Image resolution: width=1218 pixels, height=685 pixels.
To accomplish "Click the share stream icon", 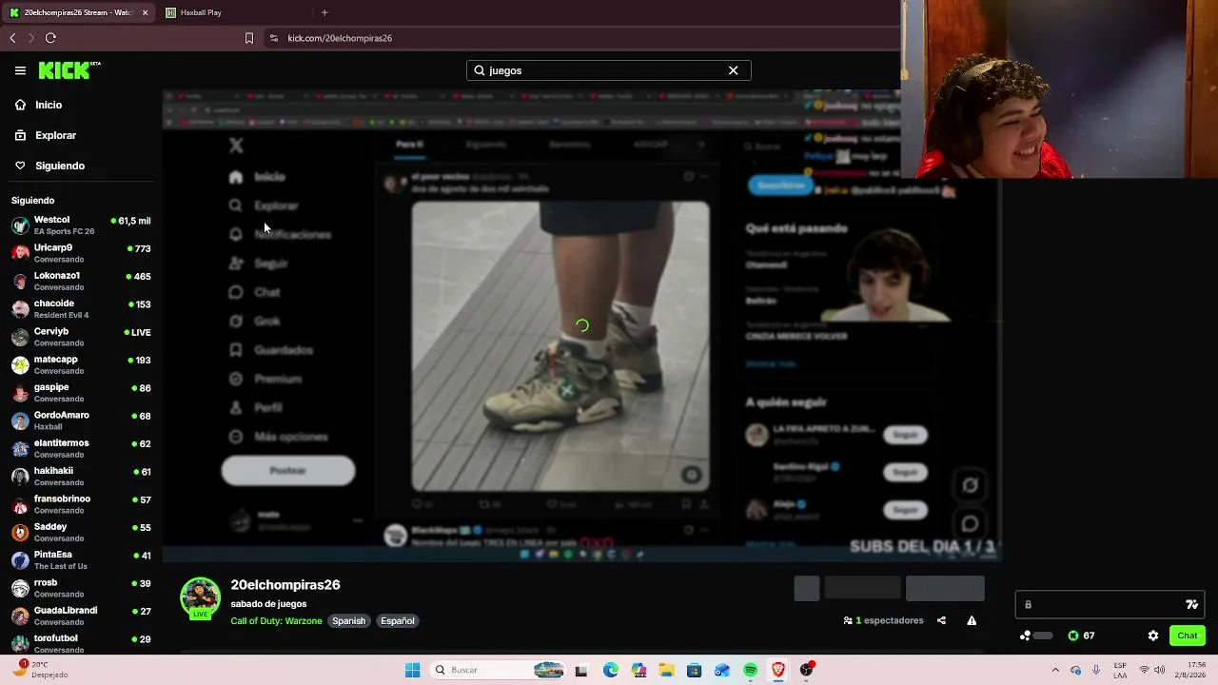I will pyautogui.click(x=941, y=620).
